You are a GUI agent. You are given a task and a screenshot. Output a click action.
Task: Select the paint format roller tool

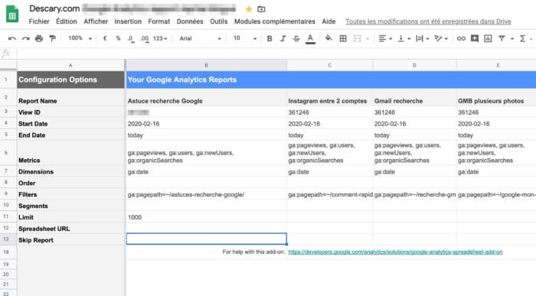(x=52, y=38)
